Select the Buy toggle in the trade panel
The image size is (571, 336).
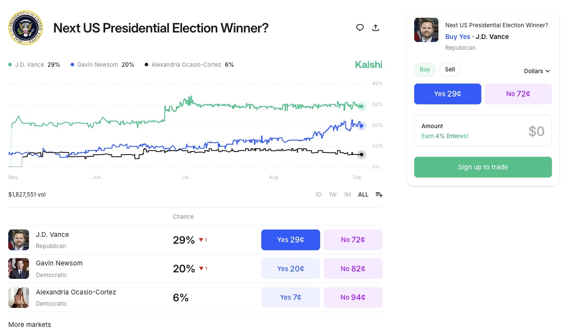tap(425, 70)
